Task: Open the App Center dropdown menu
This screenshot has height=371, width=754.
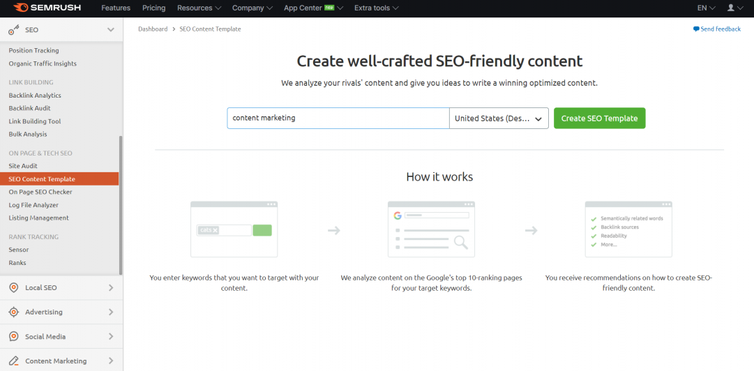Action: pyautogui.click(x=313, y=8)
